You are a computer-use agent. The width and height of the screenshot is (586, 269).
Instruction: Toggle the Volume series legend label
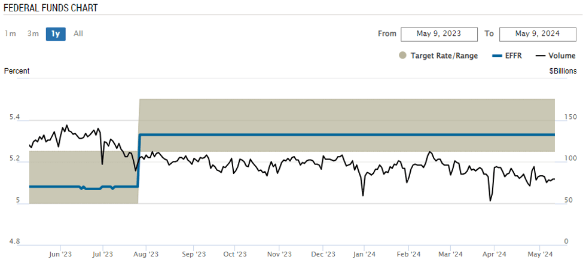(561, 56)
